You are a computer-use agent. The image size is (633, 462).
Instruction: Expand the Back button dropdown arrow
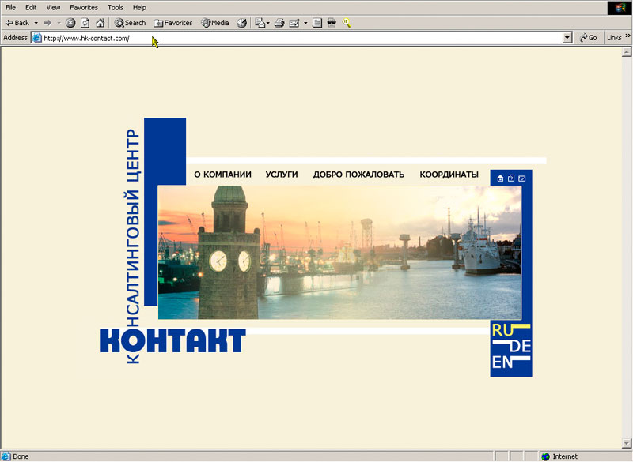35,22
